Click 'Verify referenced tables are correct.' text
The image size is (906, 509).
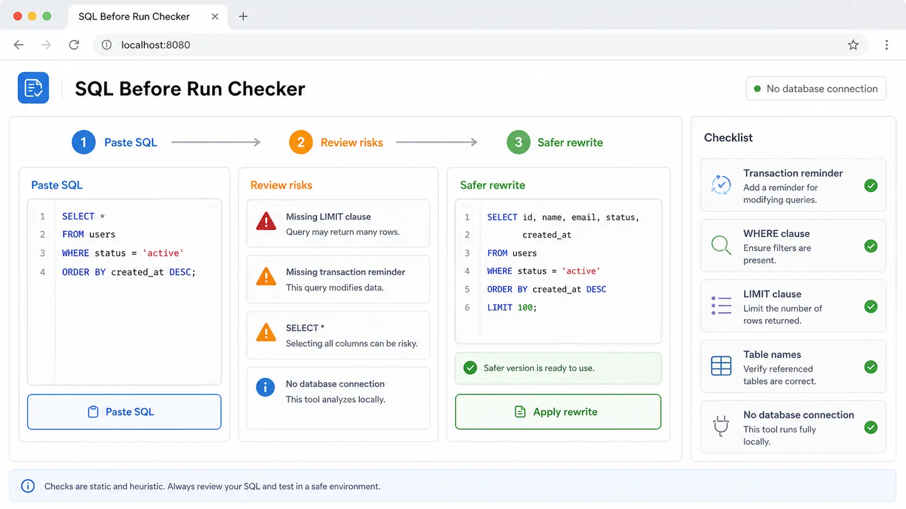tap(780, 375)
